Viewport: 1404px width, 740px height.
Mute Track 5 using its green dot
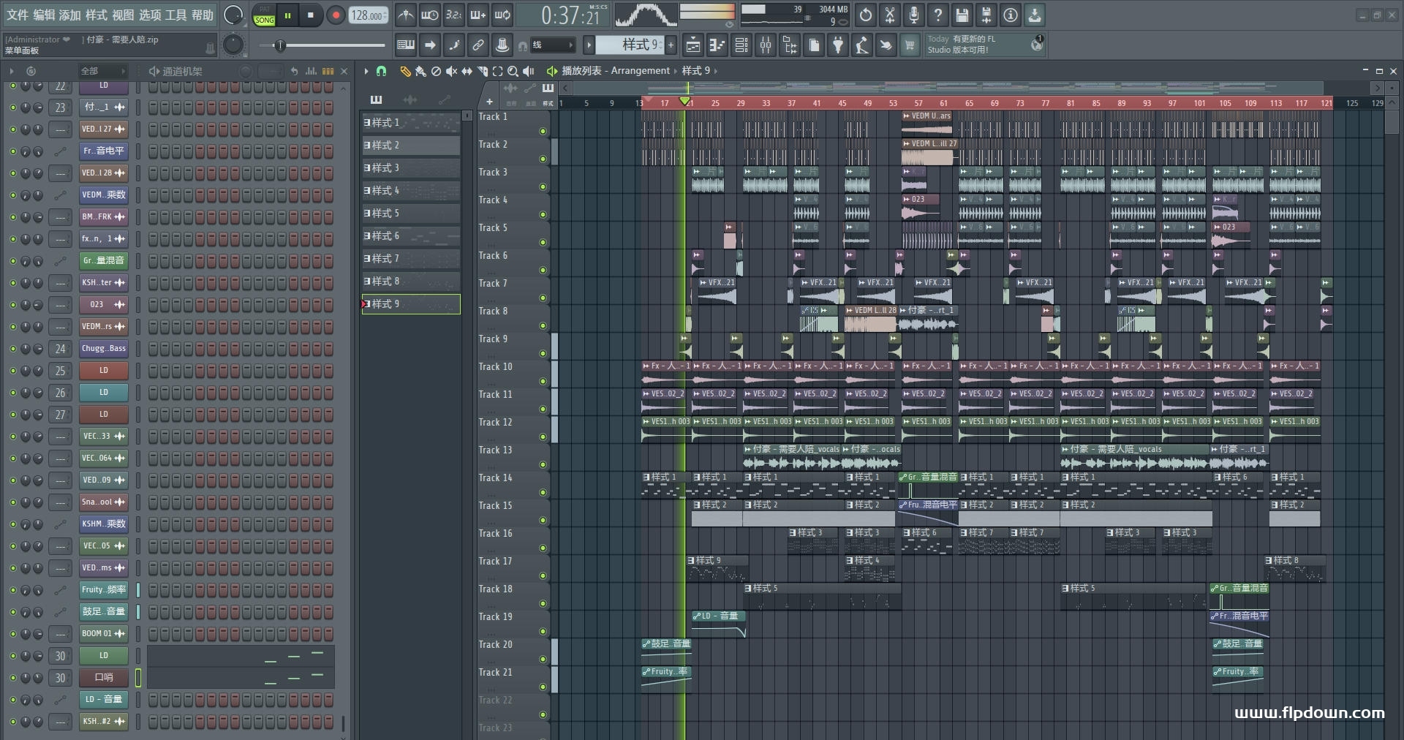coord(543,243)
